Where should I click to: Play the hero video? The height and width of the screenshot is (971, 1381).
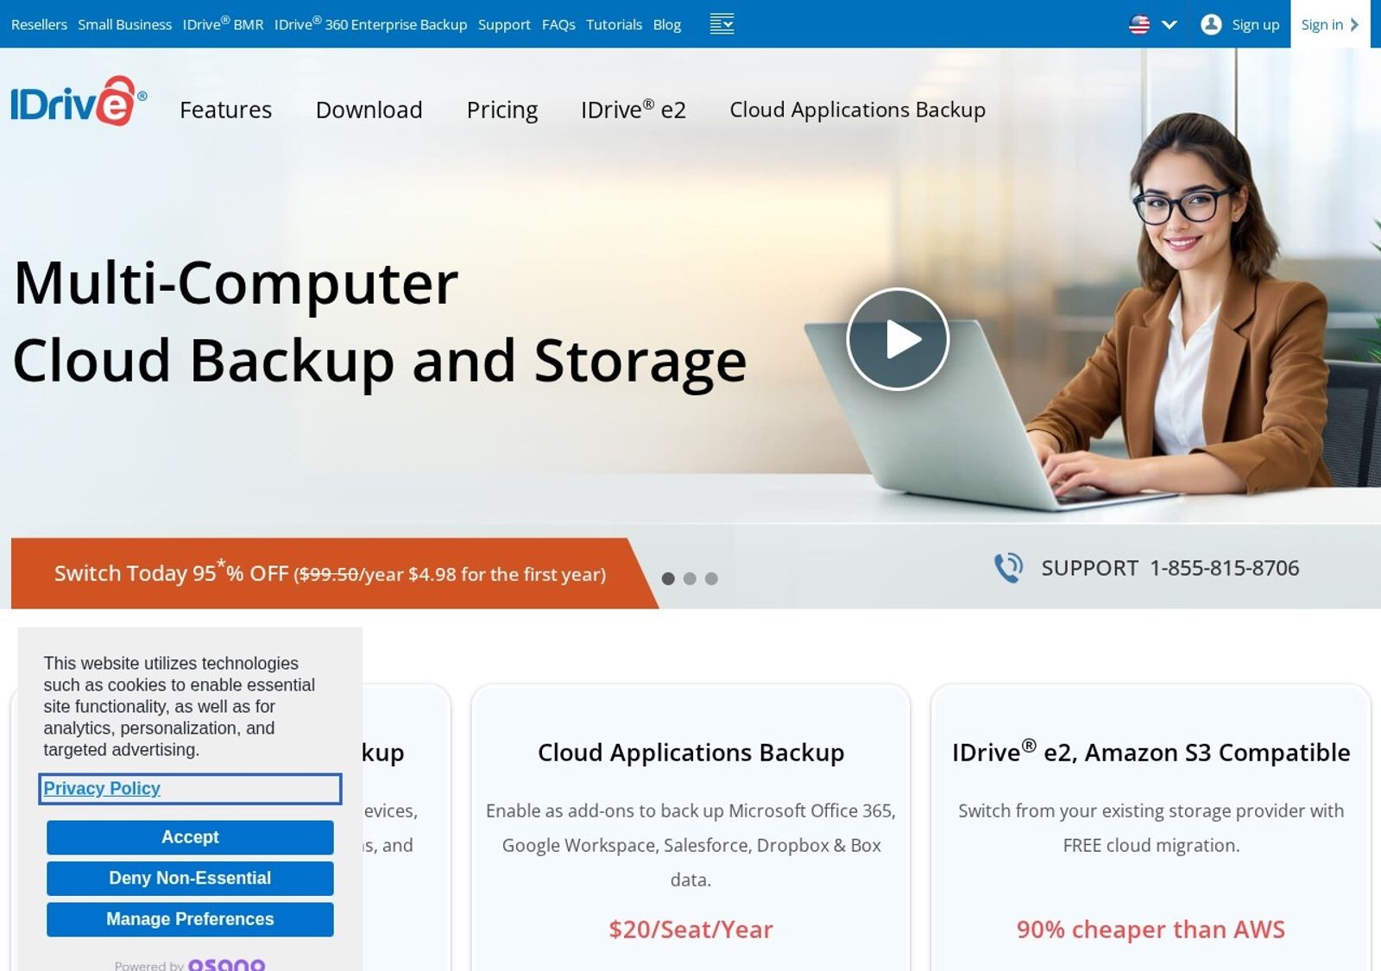[x=898, y=339]
